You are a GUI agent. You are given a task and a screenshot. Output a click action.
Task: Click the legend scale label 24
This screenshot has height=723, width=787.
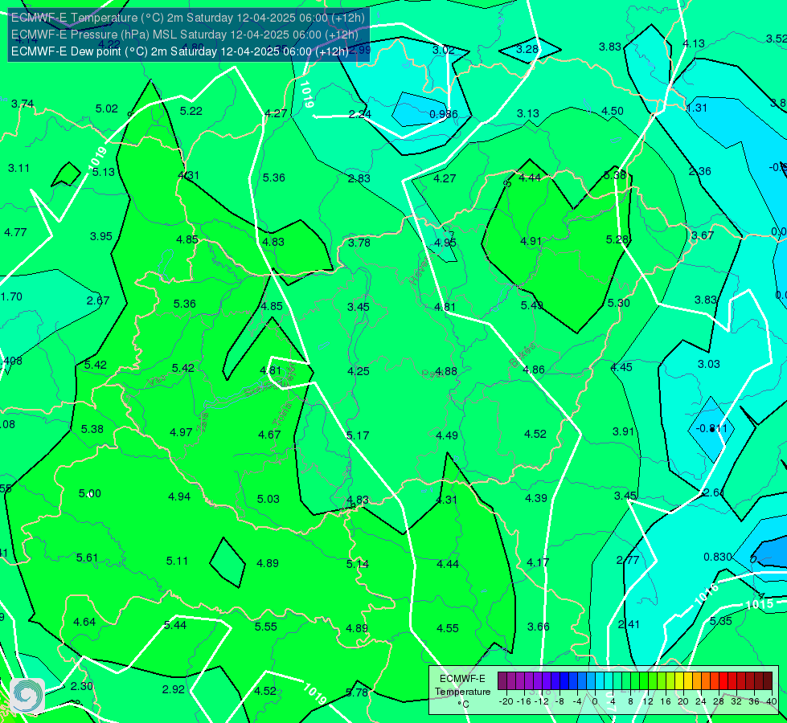pos(701,701)
